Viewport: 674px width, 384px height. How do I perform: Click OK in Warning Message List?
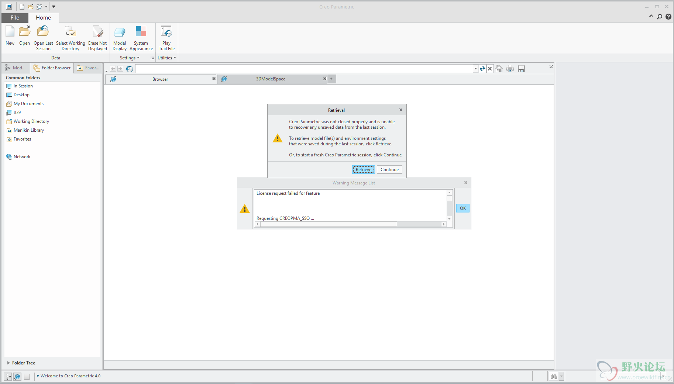463,208
